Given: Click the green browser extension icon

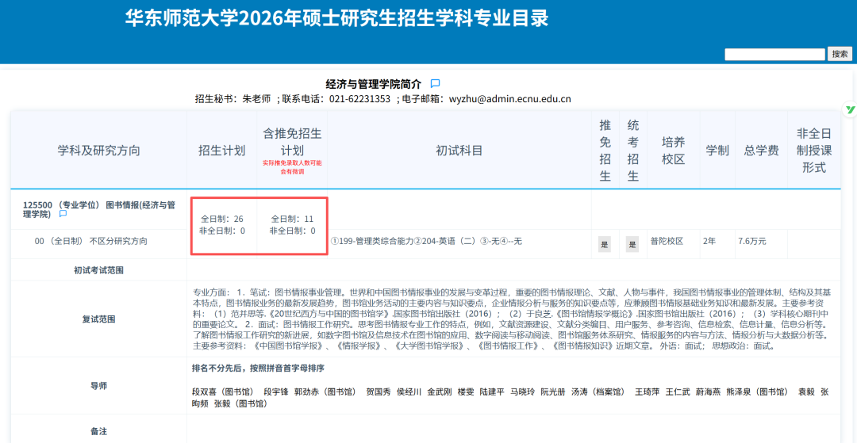Looking at the screenshot, I should [x=850, y=109].
